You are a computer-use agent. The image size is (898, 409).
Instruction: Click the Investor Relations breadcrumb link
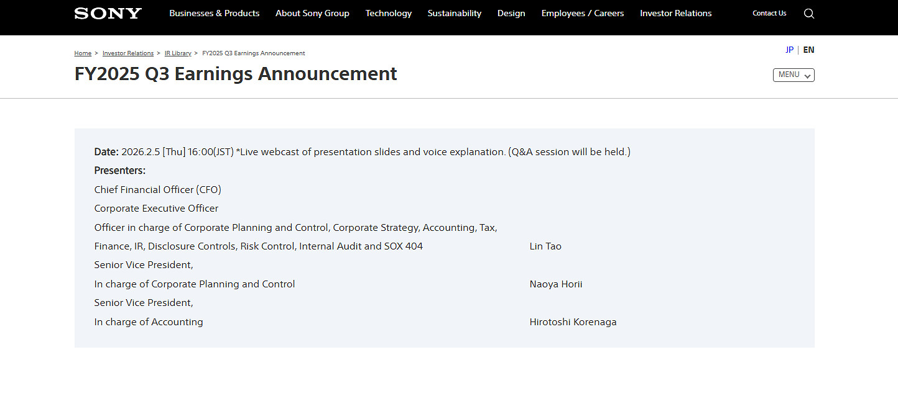point(128,53)
